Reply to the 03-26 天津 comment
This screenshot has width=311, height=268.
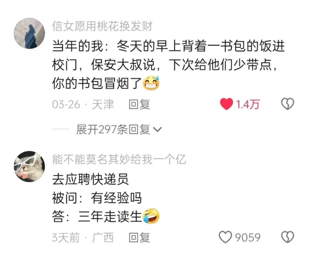(139, 104)
